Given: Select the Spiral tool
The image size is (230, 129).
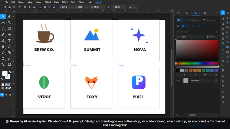Looking at the screenshot, I should [3, 59].
